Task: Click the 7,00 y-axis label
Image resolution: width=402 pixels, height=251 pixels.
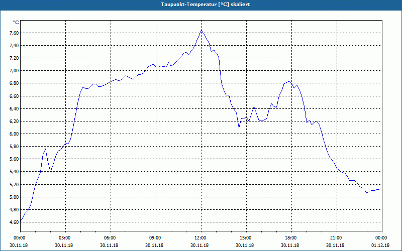Action: pyautogui.click(x=14, y=71)
